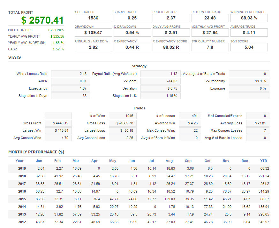279x228 pixels.
Task: Click Largest Win field $ 113.84
Action: [58, 131]
